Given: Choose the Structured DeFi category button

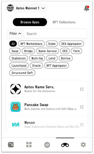Looking at the screenshot, I should click(x=22, y=73).
